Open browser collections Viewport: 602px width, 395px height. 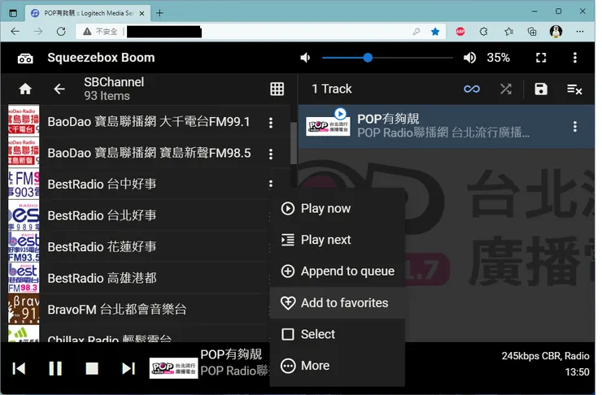[532, 32]
